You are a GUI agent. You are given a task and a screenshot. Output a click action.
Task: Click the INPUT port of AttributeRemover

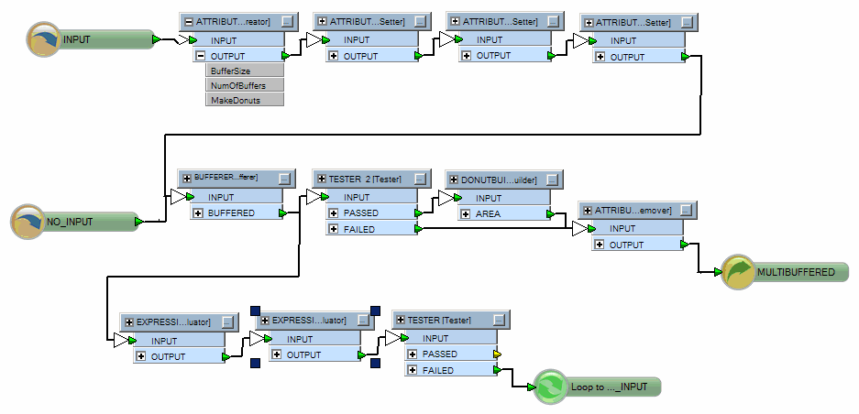[623, 228]
